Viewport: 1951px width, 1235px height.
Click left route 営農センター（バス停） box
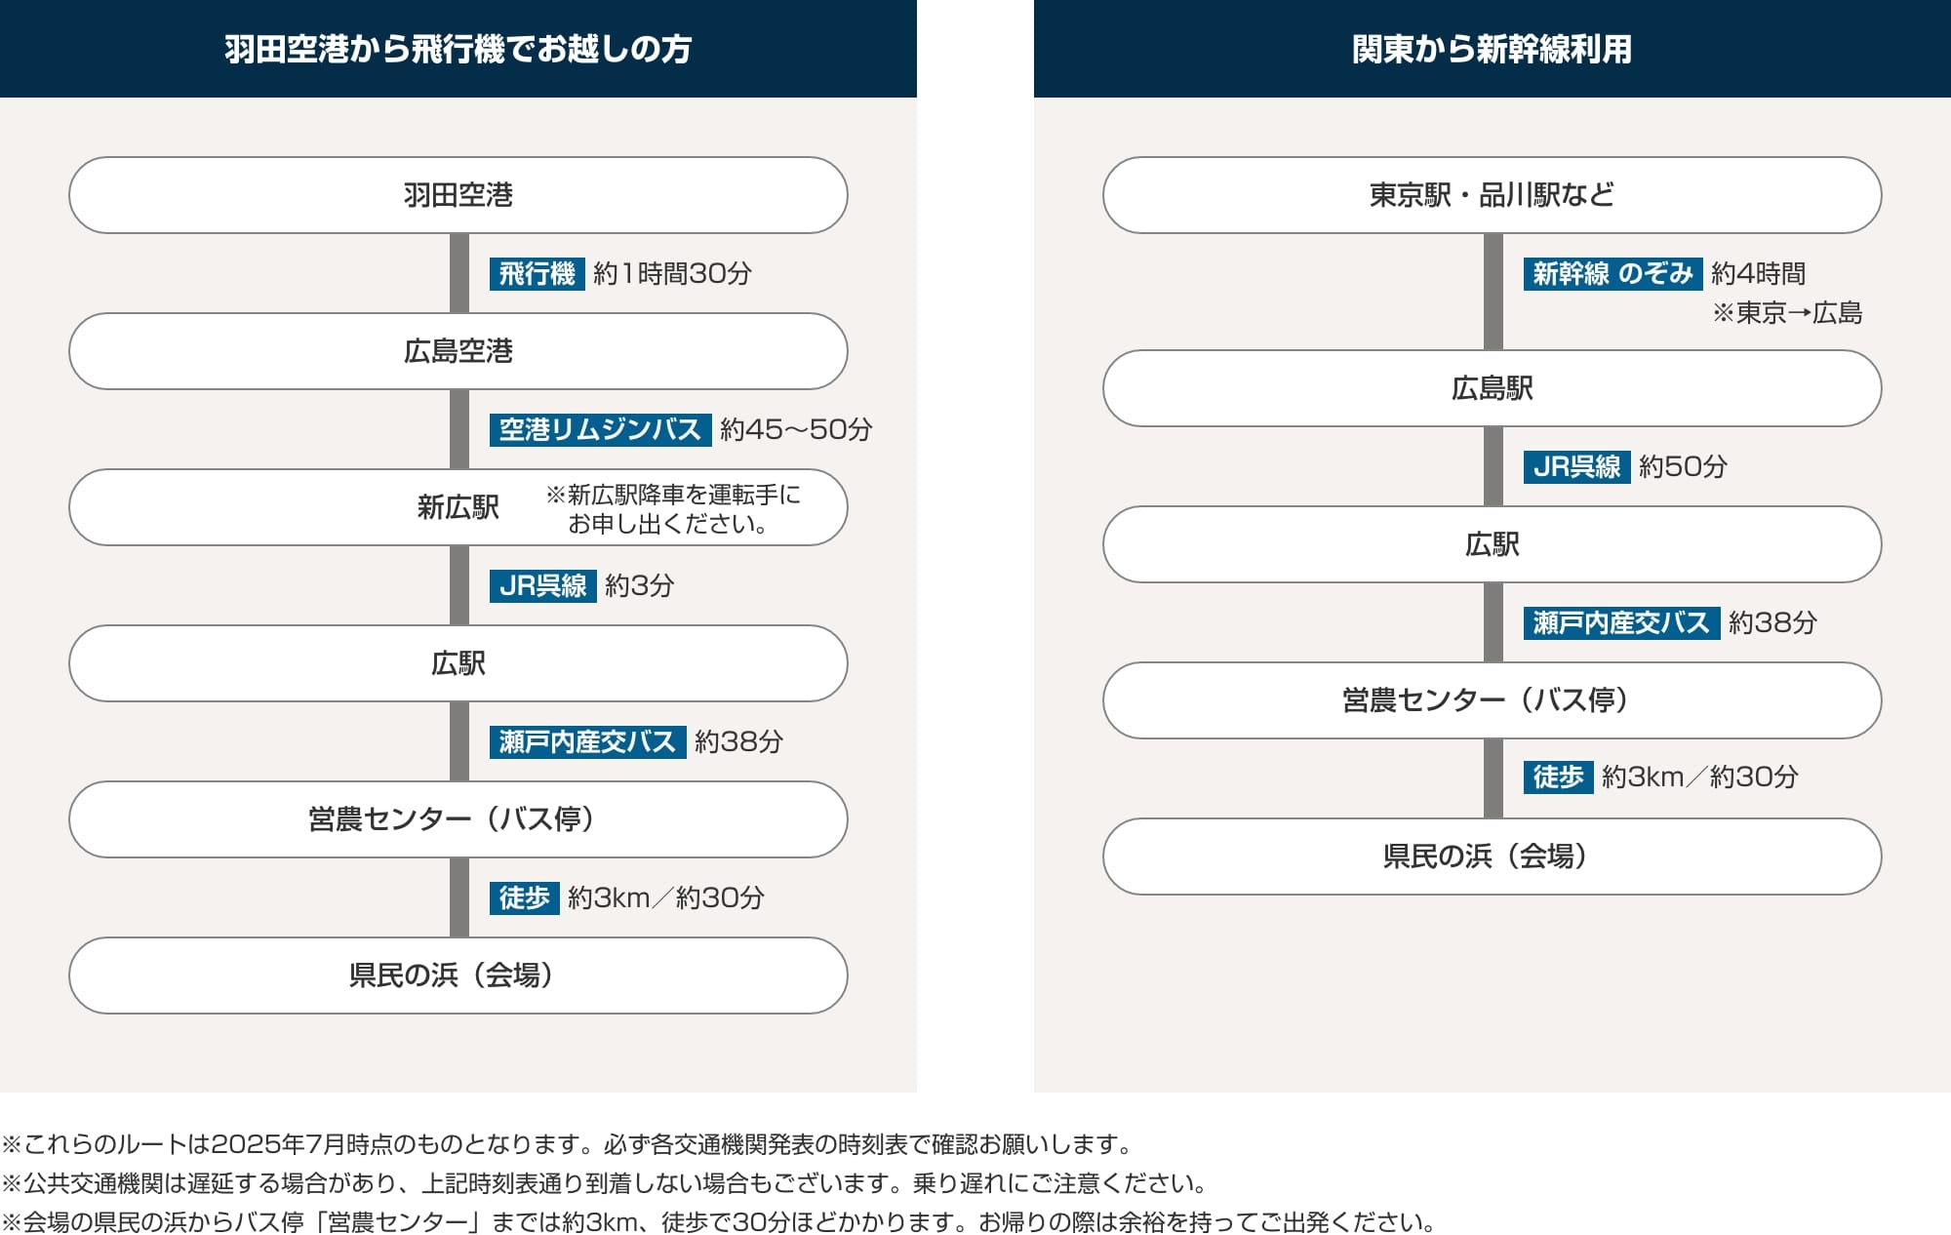click(458, 819)
